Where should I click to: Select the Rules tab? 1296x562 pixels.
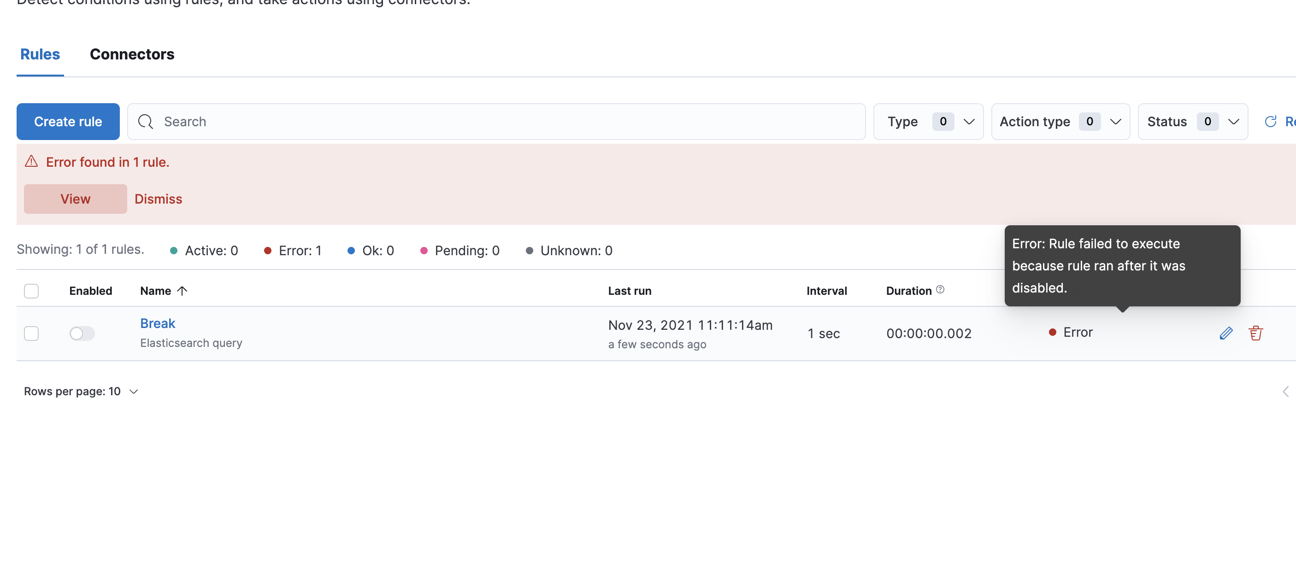(x=40, y=54)
